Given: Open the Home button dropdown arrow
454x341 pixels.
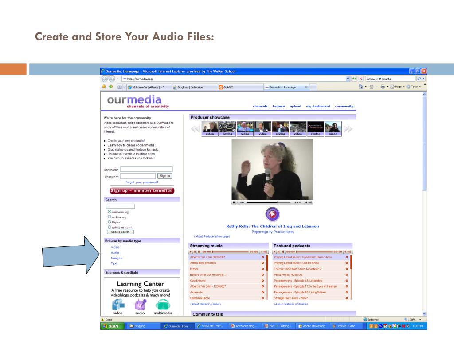Looking at the screenshot, I should (x=366, y=87).
